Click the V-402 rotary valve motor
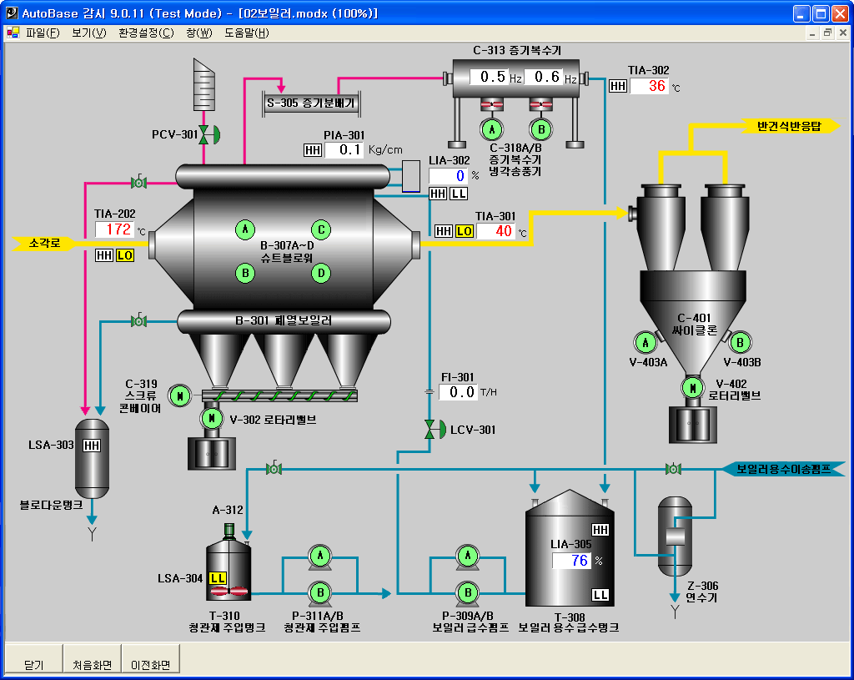Screen dimensions: 854x680 point(691,388)
